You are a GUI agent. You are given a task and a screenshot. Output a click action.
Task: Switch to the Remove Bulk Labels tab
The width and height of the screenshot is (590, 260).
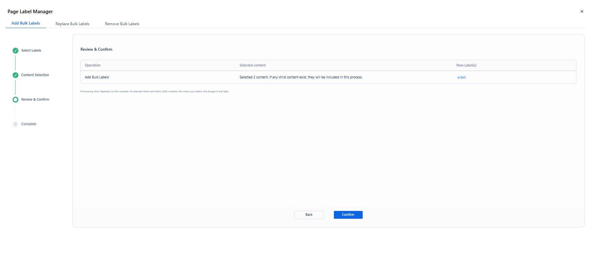[122, 24]
